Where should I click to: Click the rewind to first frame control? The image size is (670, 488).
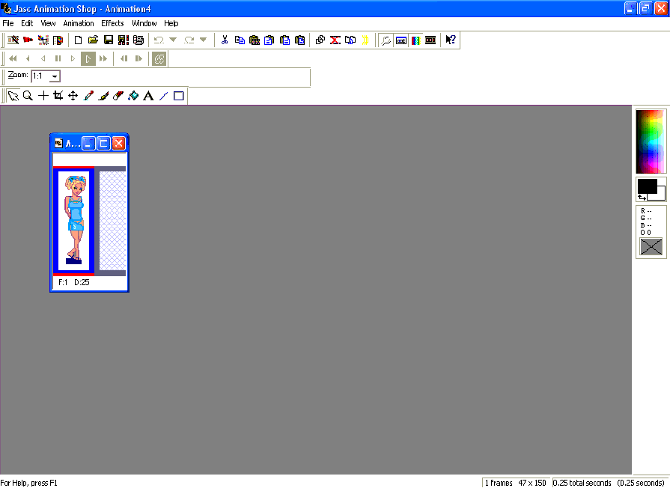pos(12,58)
